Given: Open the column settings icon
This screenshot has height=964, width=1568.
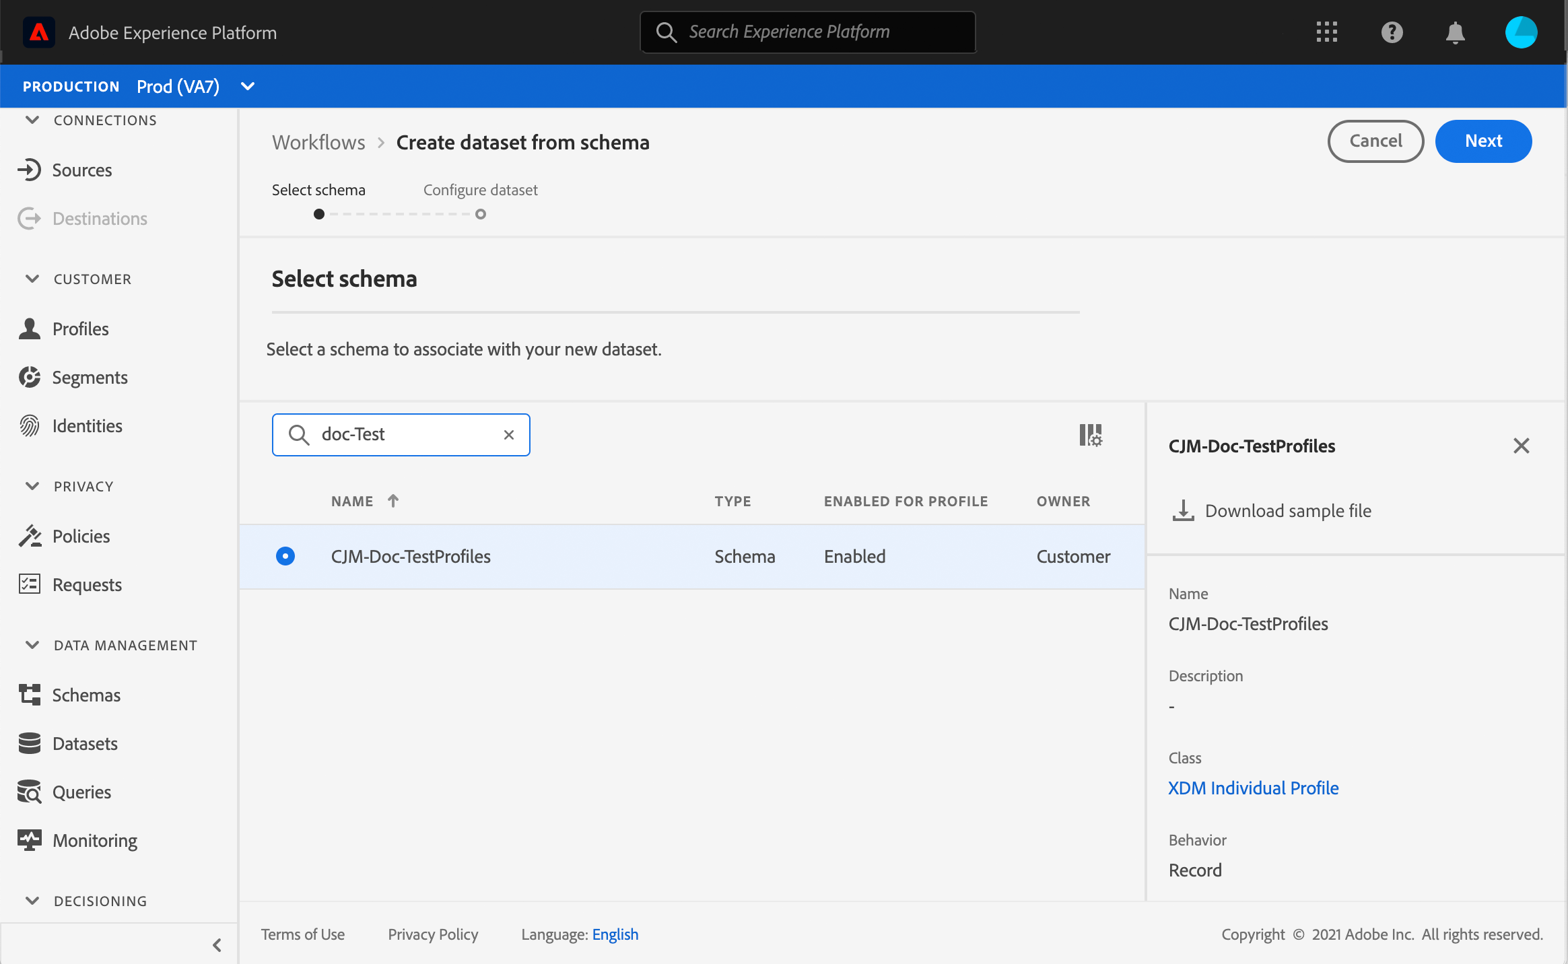Looking at the screenshot, I should [1091, 435].
